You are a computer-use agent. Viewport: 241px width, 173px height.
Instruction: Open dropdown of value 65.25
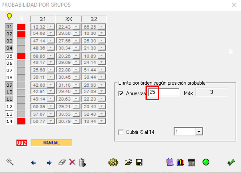pos(102,27)
